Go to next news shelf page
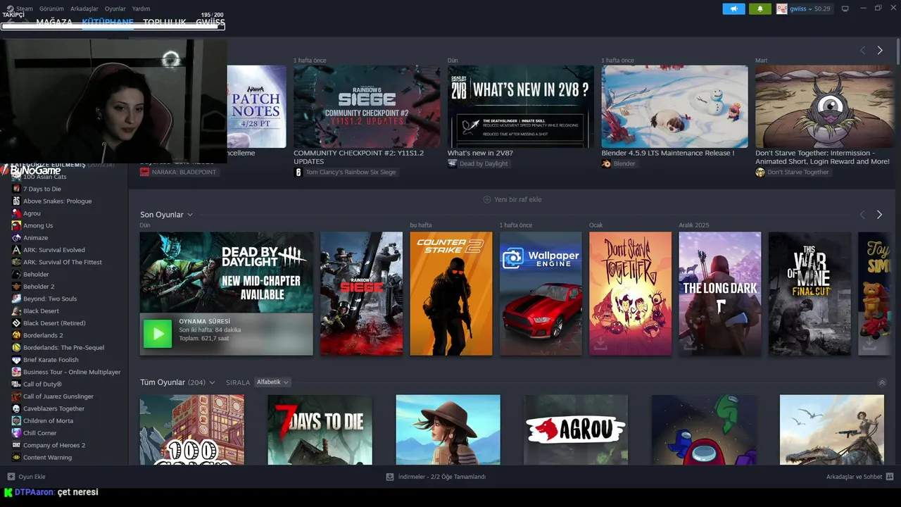 click(880, 50)
